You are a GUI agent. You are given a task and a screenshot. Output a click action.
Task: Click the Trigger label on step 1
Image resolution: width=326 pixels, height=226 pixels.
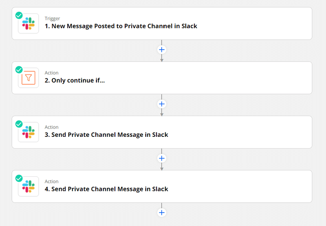pyautogui.click(x=52, y=18)
